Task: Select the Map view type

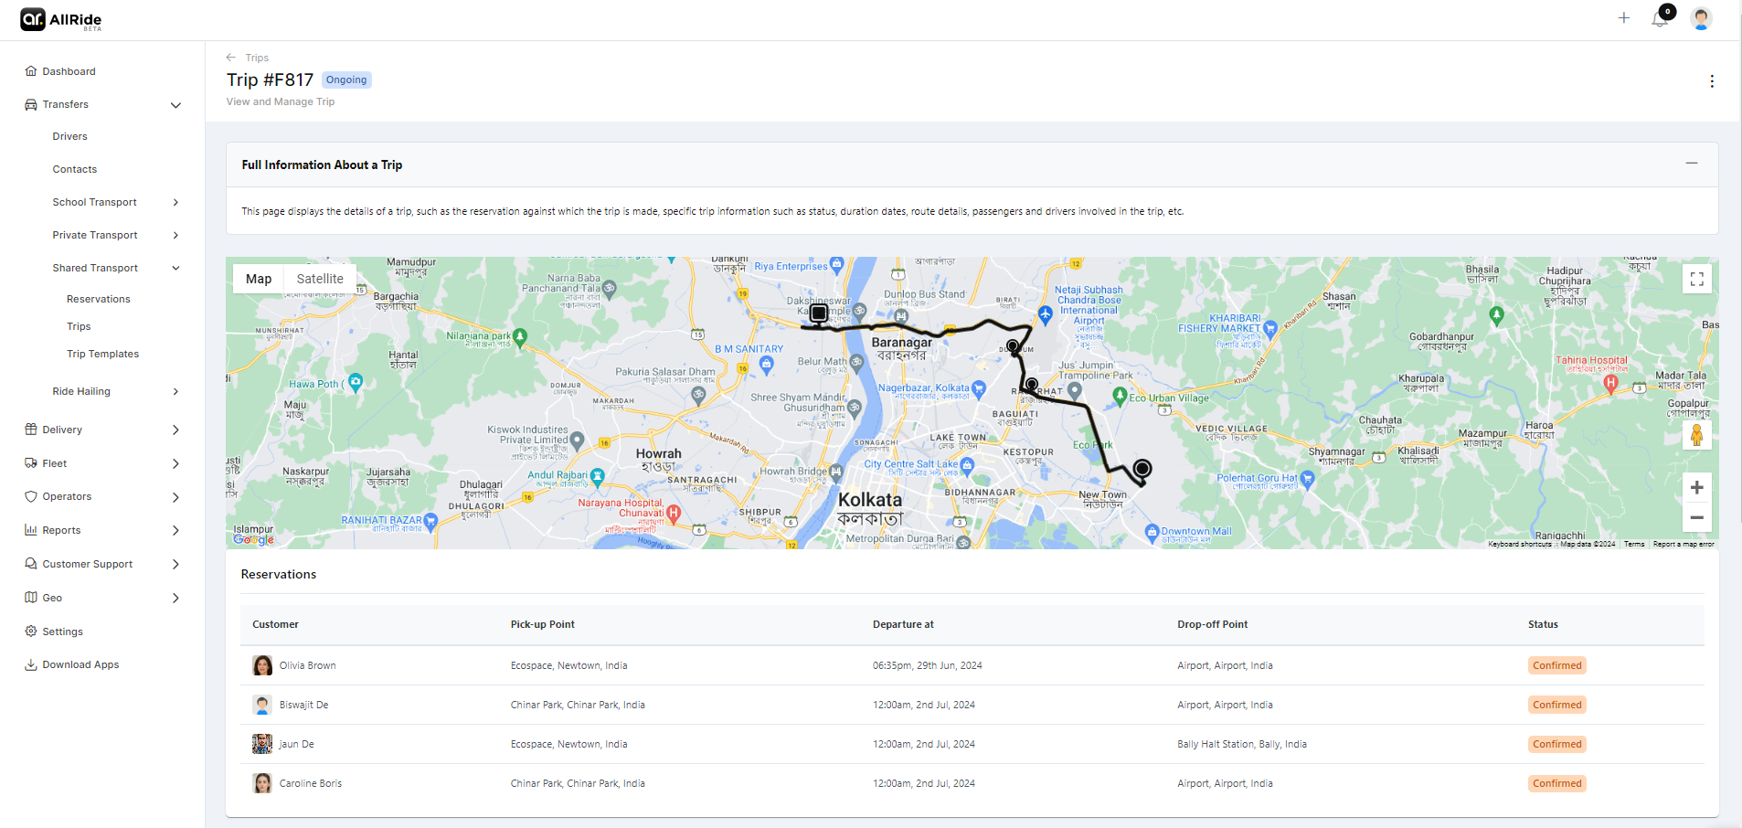Action: pyautogui.click(x=259, y=279)
